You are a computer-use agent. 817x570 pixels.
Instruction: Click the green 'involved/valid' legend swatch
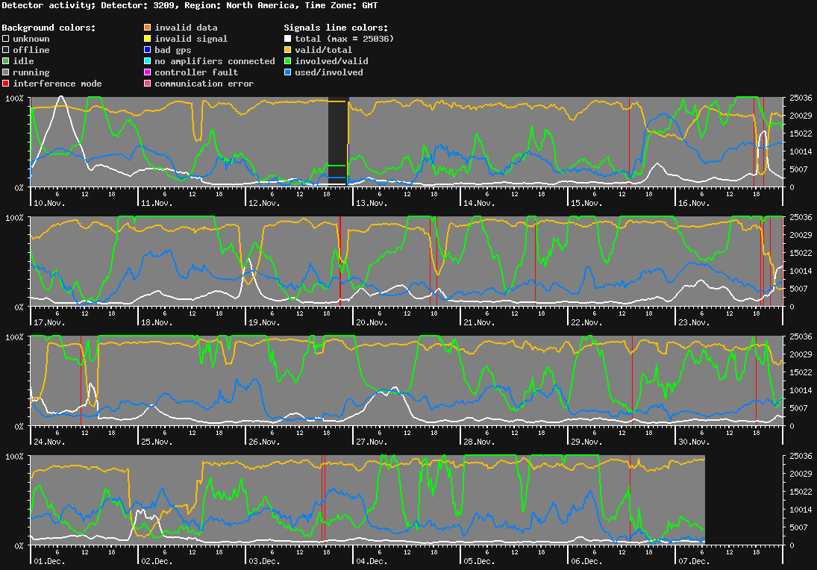[x=287, y=60]
